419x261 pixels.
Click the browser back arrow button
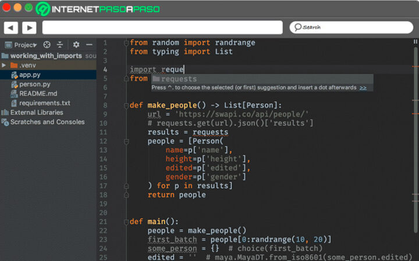[x=11, y=27]
